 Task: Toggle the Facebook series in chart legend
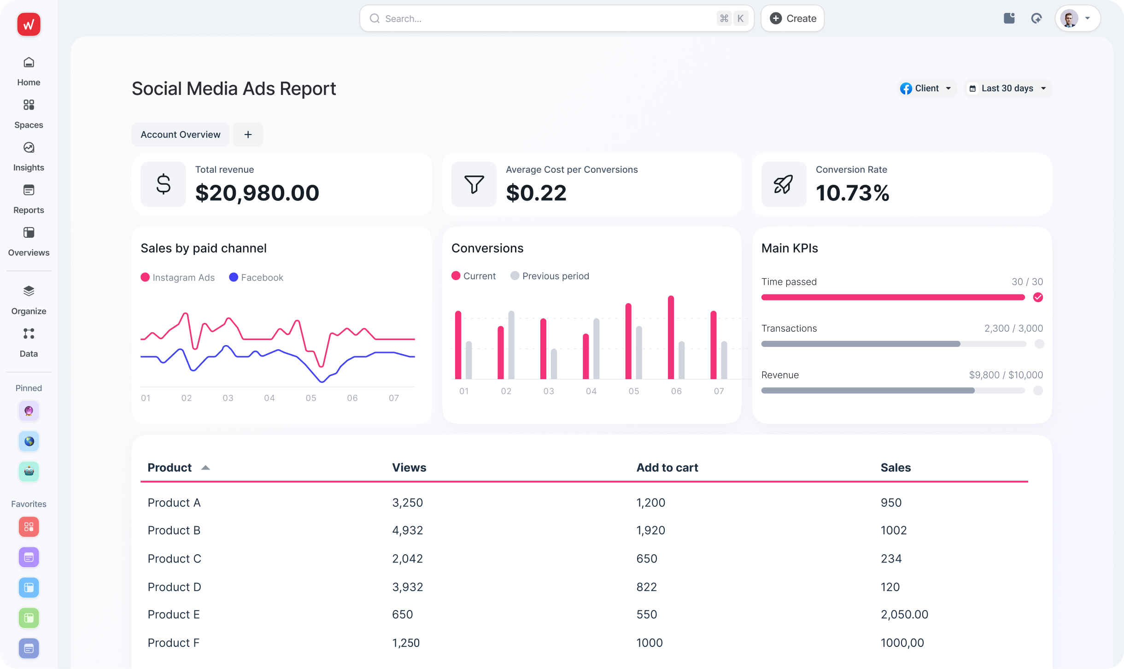pos(256,277)
